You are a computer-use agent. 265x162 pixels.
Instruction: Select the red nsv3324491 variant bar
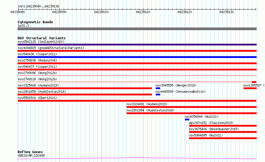click(x=191, y=107)
